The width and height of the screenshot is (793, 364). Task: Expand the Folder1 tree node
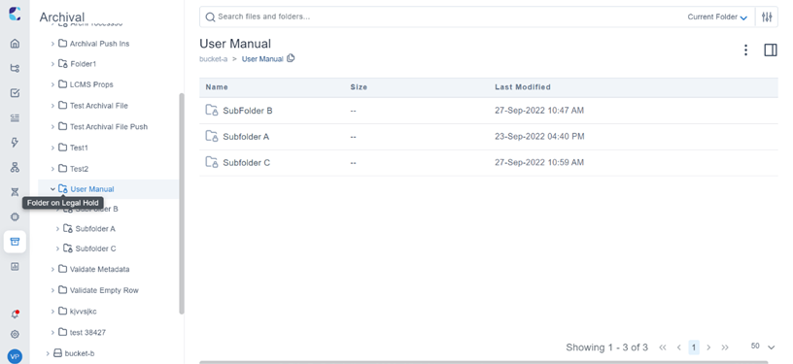(52, 64)
